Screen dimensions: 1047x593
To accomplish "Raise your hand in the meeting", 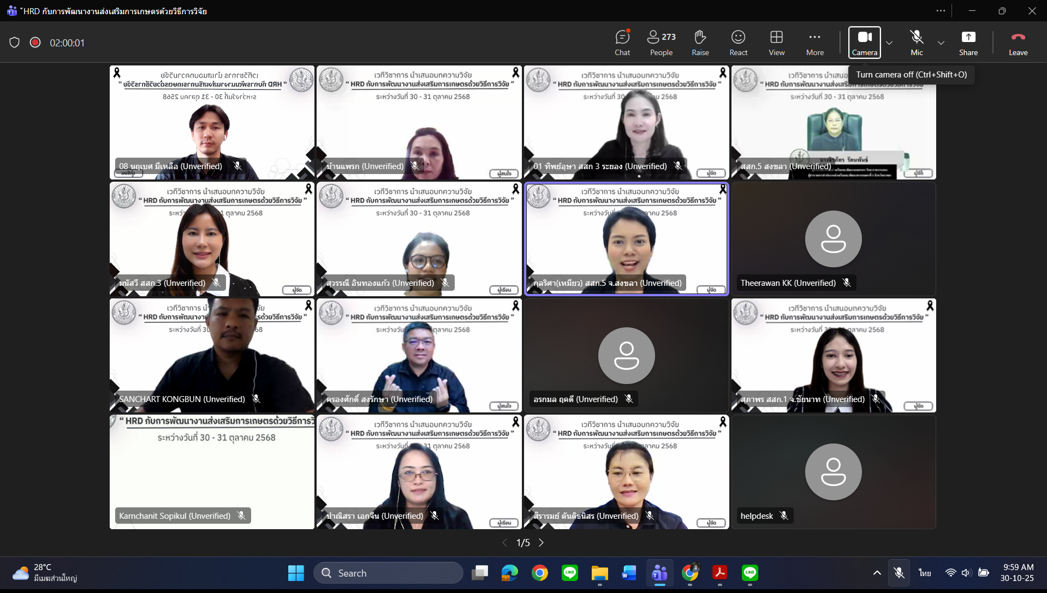I will pos(700,43).
